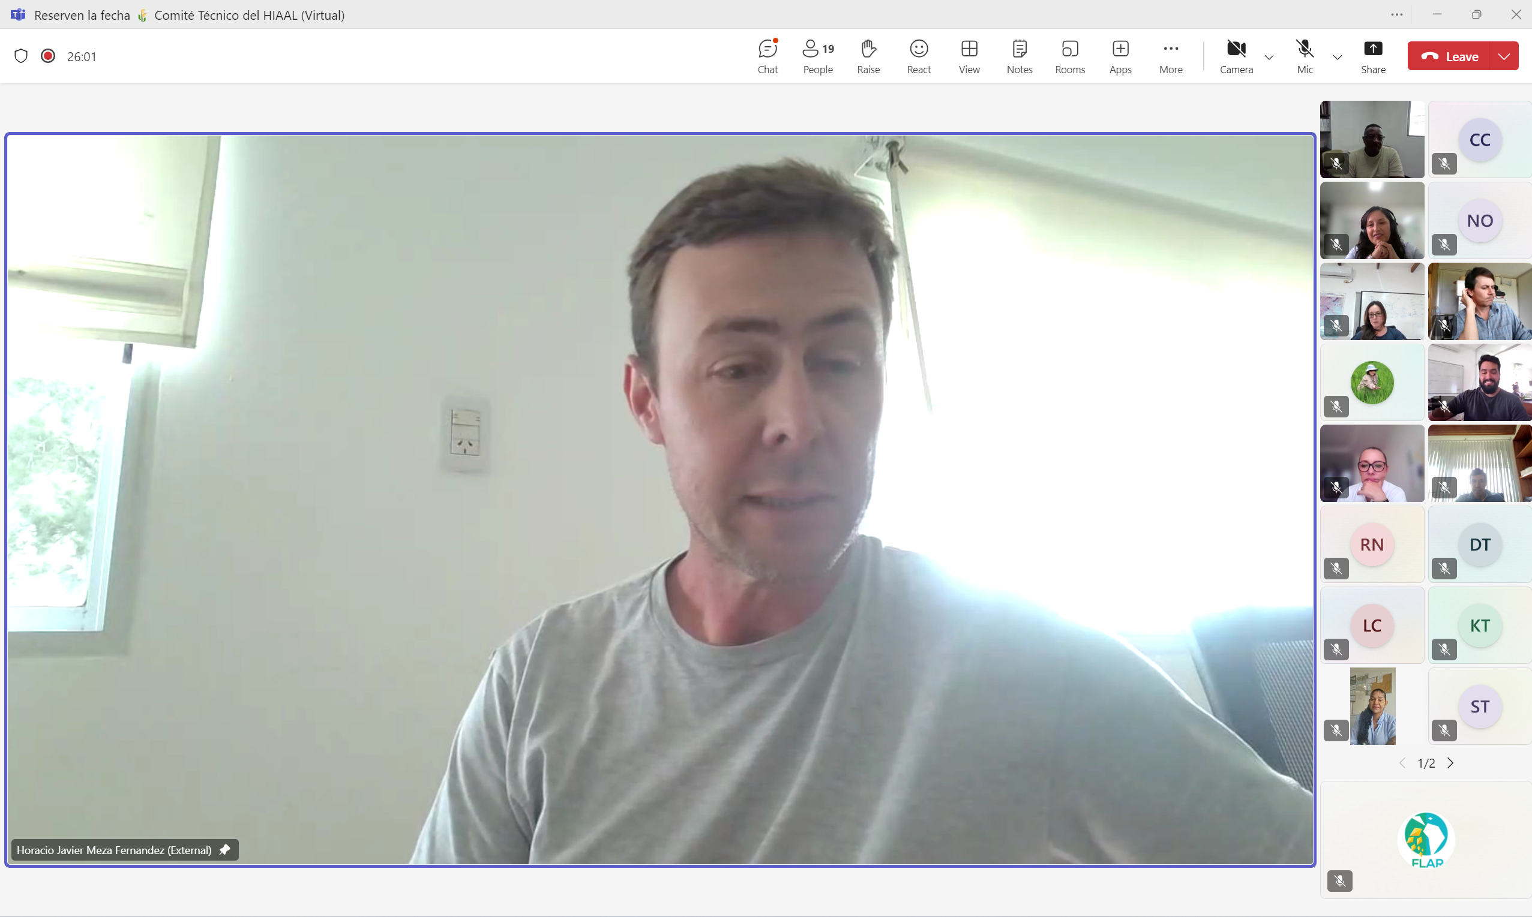
Task: Click muted mic icon on DT tile
Action: pos(1444,569)
